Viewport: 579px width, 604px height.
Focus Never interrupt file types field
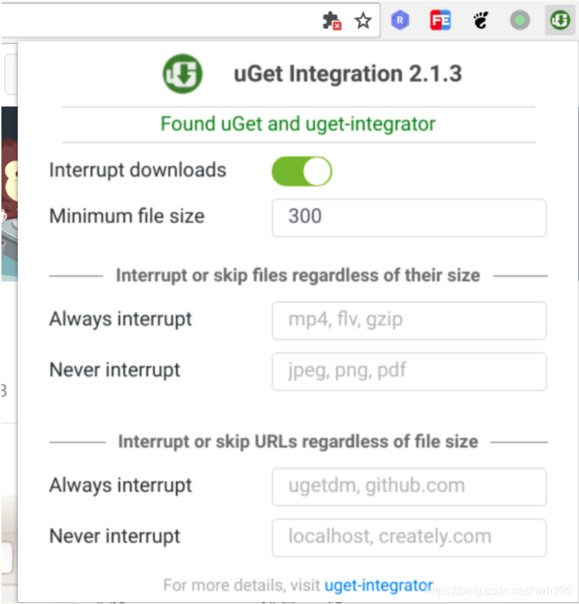pyautogui.click(x=409, y=372)
